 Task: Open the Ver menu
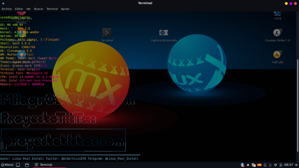coord(29,9)
